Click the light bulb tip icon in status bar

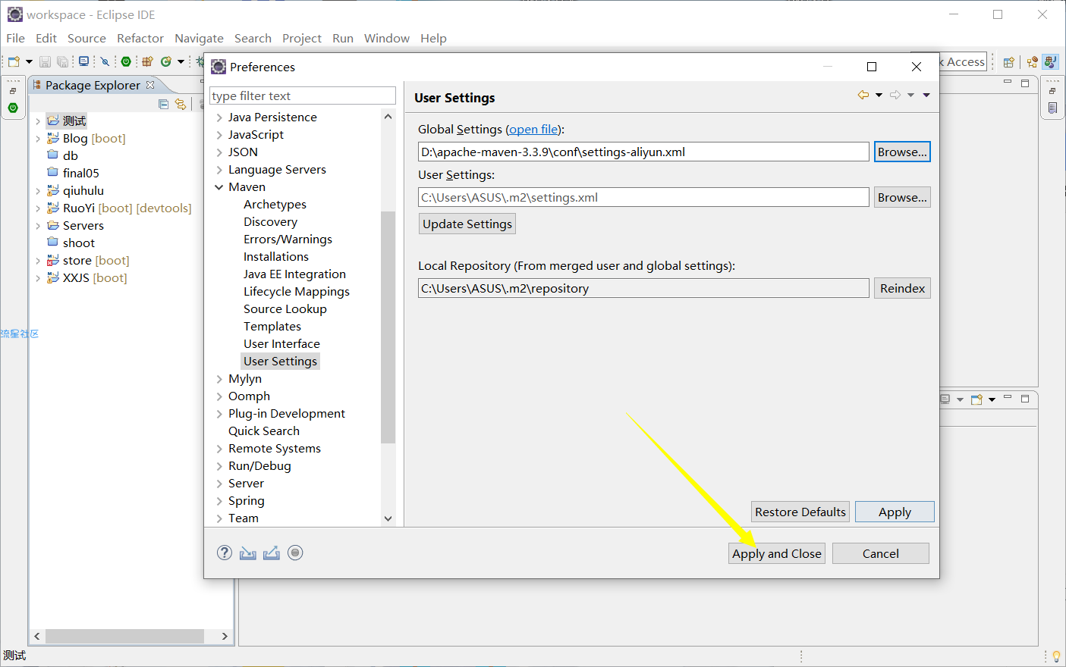pyautogui.click(x=1056, y=656)
